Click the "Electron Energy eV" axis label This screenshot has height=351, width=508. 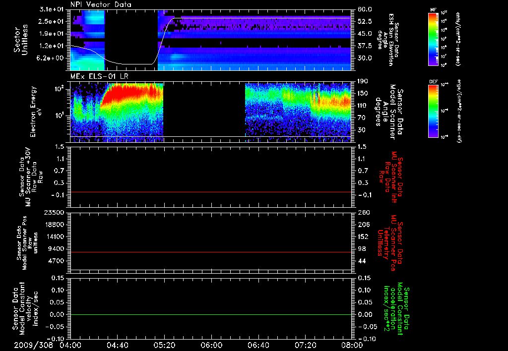coord(36,112)
